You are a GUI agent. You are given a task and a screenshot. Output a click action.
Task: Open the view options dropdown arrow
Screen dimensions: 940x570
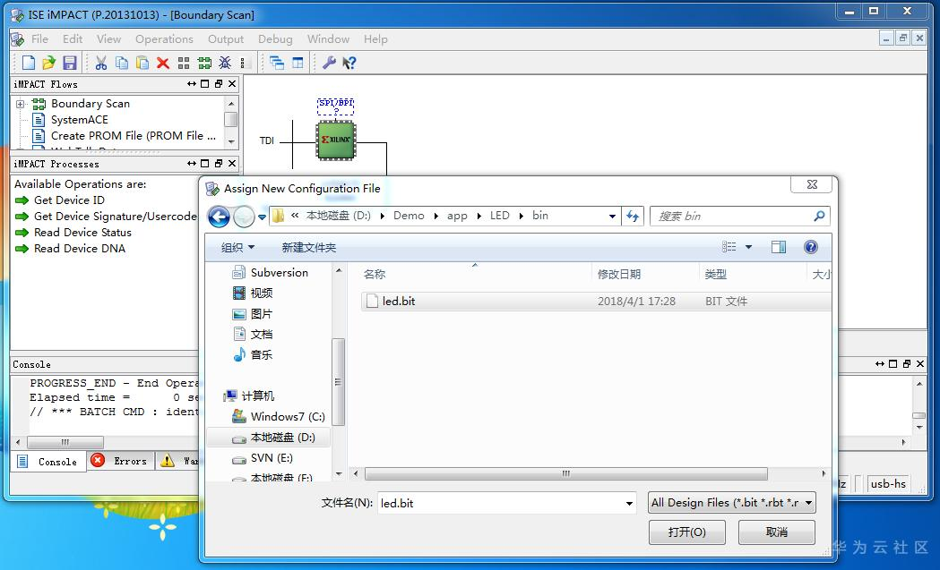pos(748,247)
